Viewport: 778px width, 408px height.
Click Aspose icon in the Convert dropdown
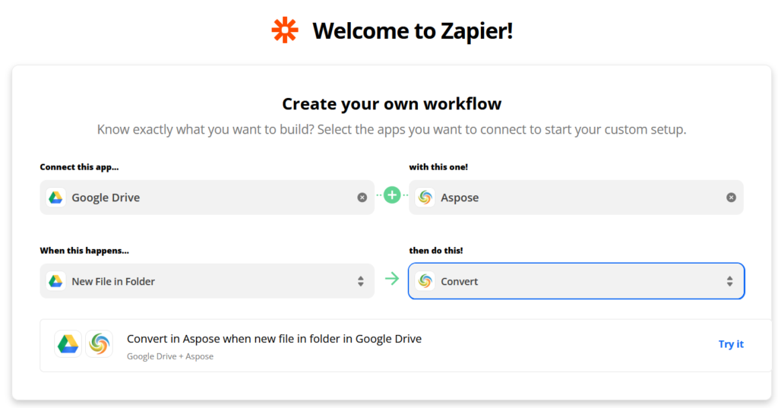(425, 281)
